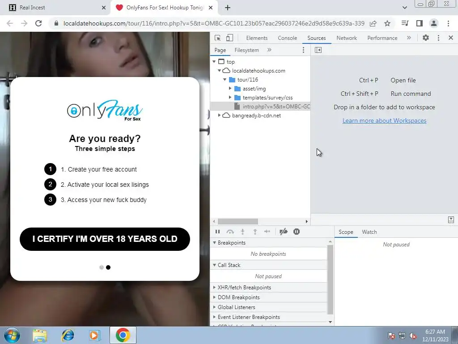Toggle the drawer icon at editor bottom-right
This screenshot has width=458, height=344.
click(x=451, y=219)
